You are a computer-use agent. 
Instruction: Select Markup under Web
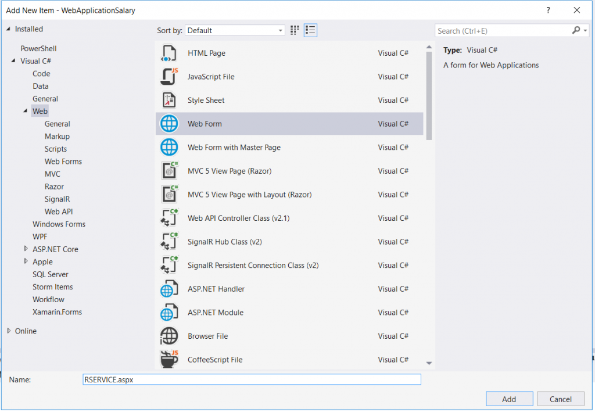pyautogui.click(x=57, y=136)
